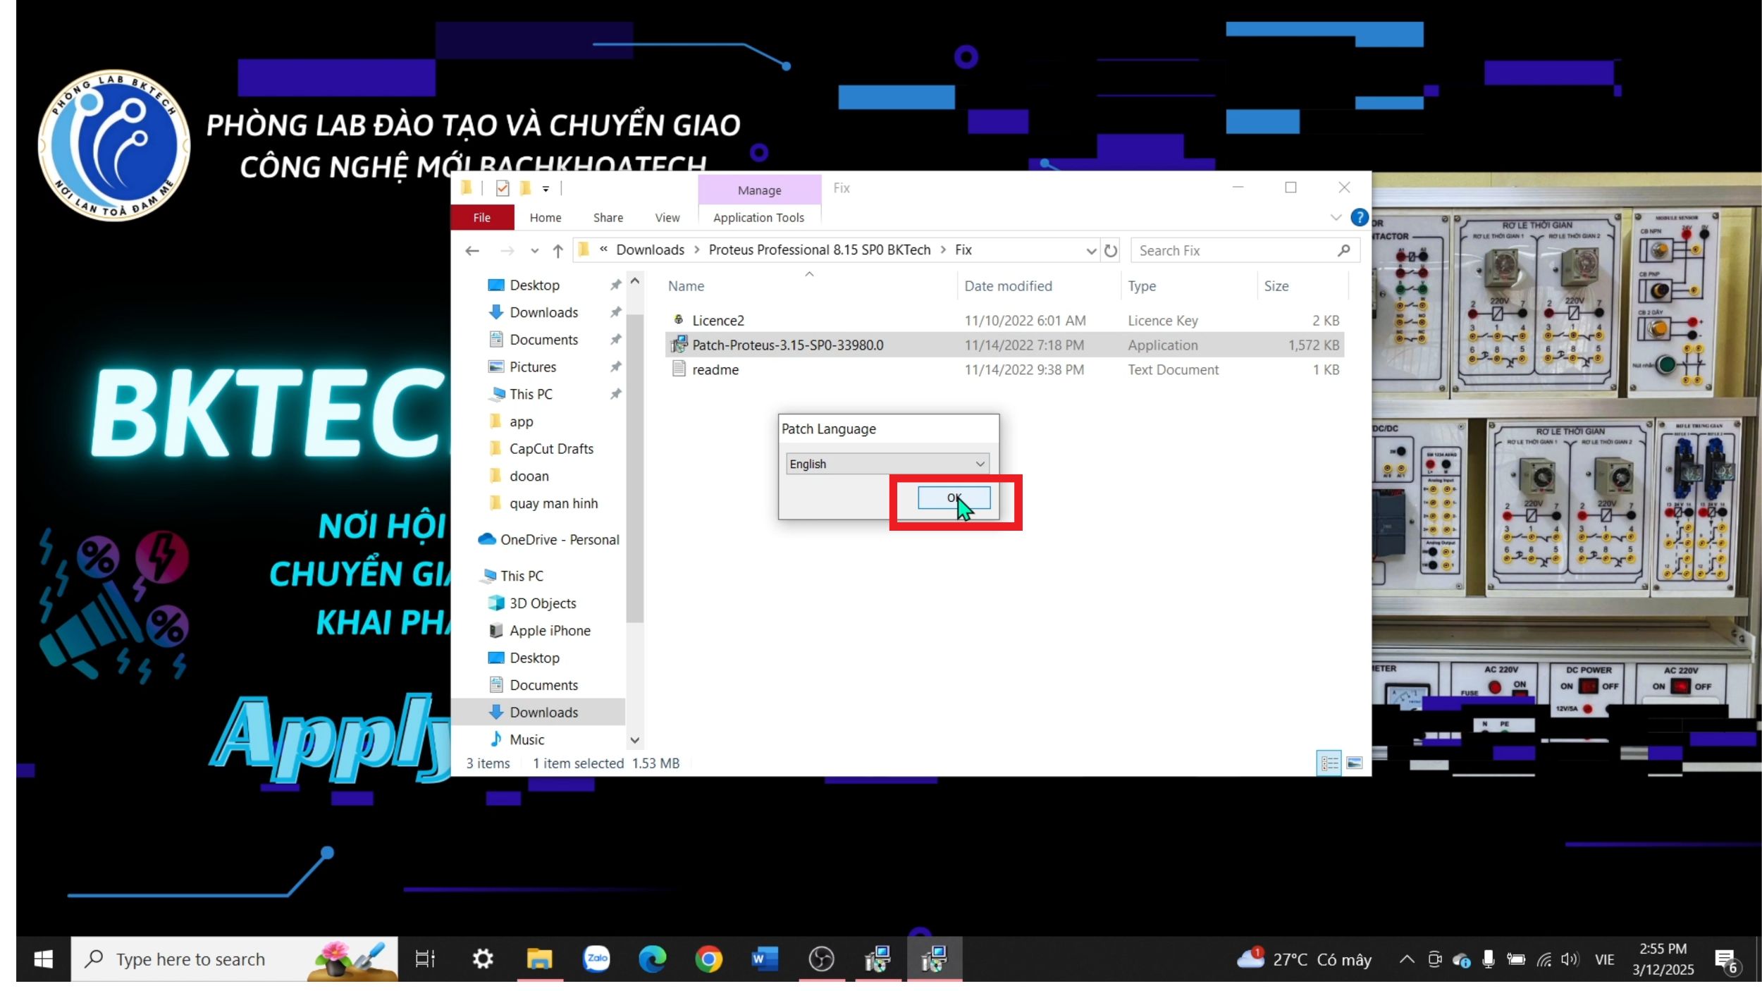Open Settings from the taskbar
The width and height of the screenshot is (1762, 991).
[483, 959]
